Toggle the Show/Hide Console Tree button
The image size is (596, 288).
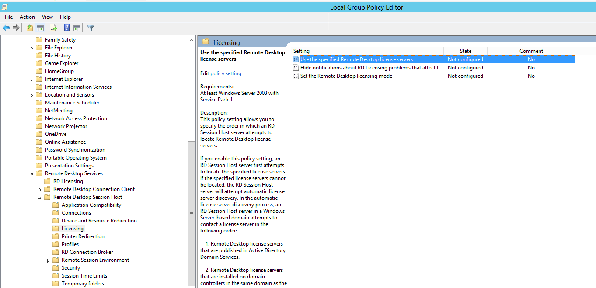coord(40,28)
